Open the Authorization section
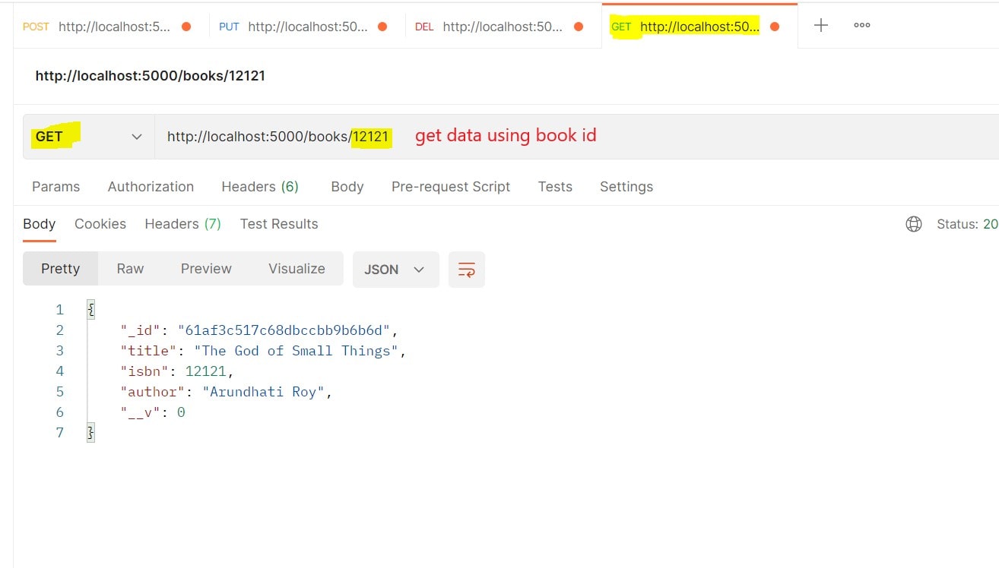999x568 pixels. [x=150, y=186]
